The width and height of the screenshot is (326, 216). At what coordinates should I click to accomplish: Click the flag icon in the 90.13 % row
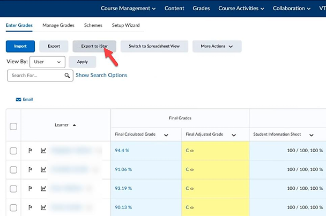click(30, 207)
